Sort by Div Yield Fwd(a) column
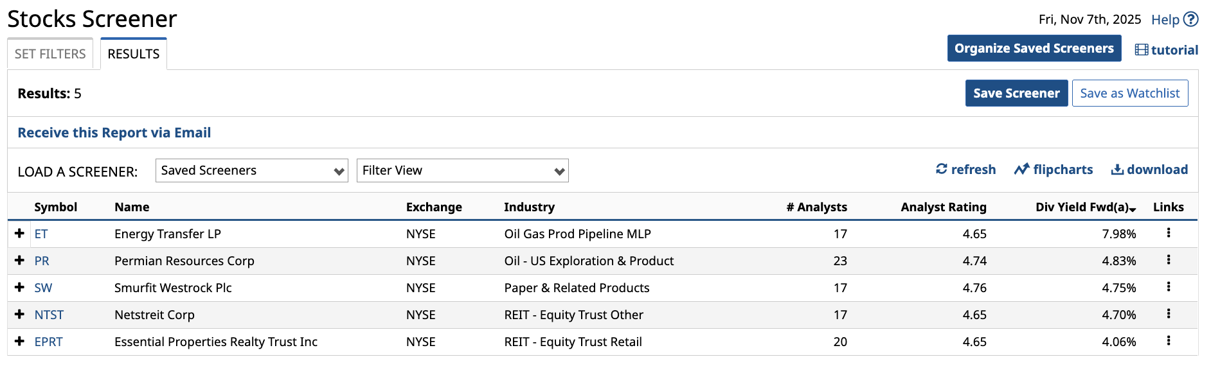Image resolution: width=1211 pixels, height=366 pixels. [x=1085, y=207]
